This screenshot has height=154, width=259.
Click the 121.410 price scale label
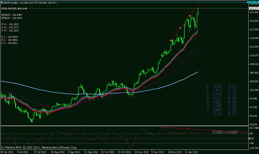(x=254, y=12)
